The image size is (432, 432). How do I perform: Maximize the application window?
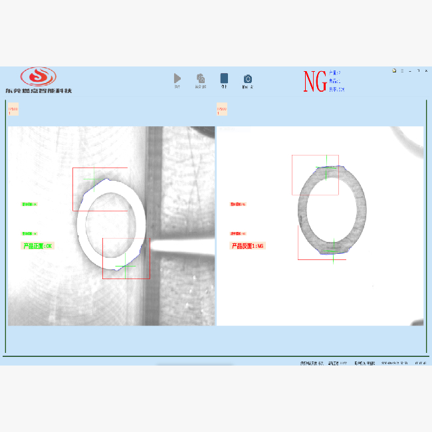(417, 70)
